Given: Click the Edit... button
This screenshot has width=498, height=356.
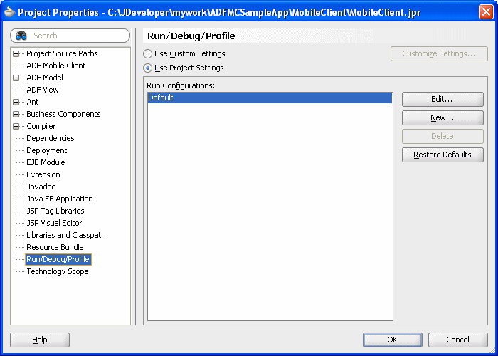Looking at the screenshot, I should pos(443,100).
